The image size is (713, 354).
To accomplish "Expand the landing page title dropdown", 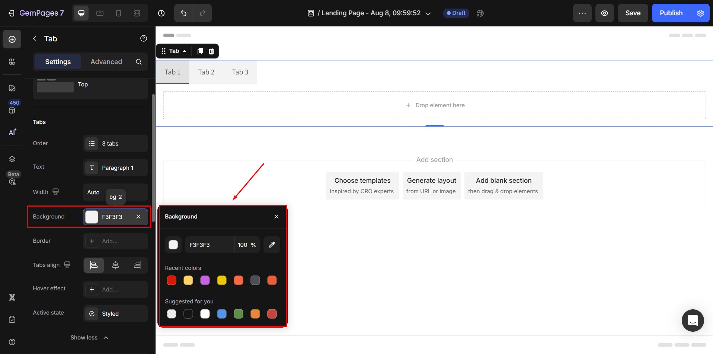I will (x=428, y=13).
